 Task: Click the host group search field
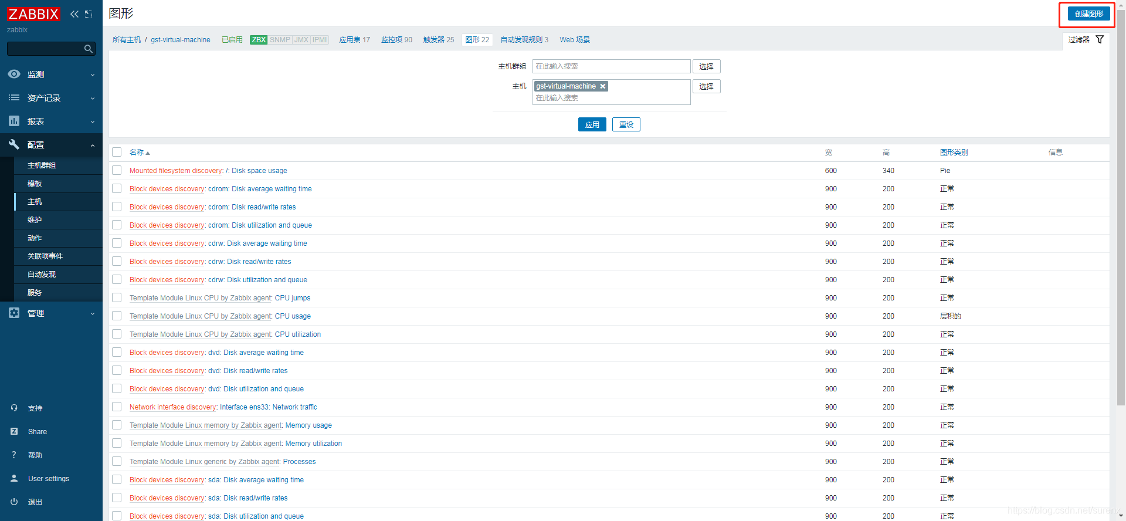pos(611,66)
